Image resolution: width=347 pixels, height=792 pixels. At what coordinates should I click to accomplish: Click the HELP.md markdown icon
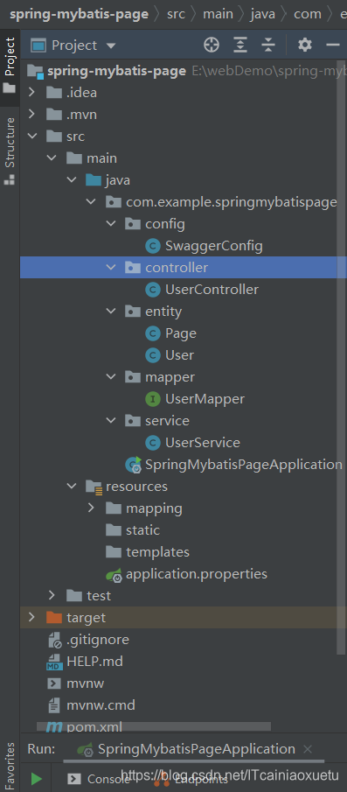pos(54,662)
